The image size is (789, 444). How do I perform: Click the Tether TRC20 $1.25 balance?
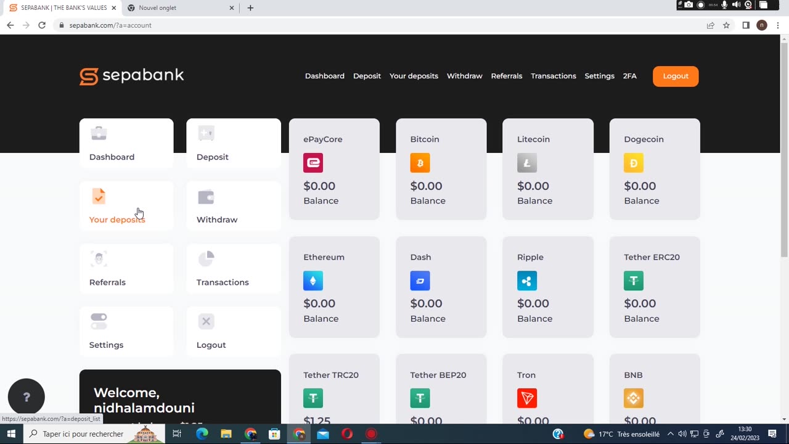point(317,421)
